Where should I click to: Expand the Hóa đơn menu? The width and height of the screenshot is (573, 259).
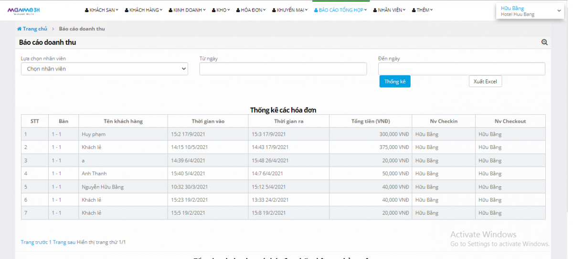(x=251, y=10)
